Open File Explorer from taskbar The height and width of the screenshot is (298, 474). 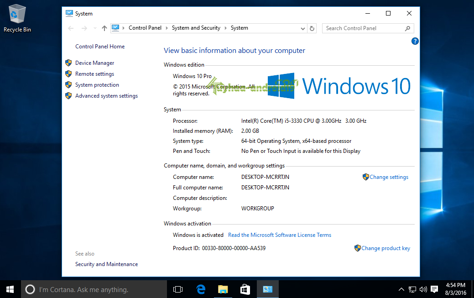(x=223, y=289)
